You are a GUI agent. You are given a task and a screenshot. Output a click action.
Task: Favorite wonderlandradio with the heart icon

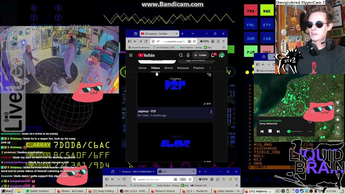pos(310,122)
